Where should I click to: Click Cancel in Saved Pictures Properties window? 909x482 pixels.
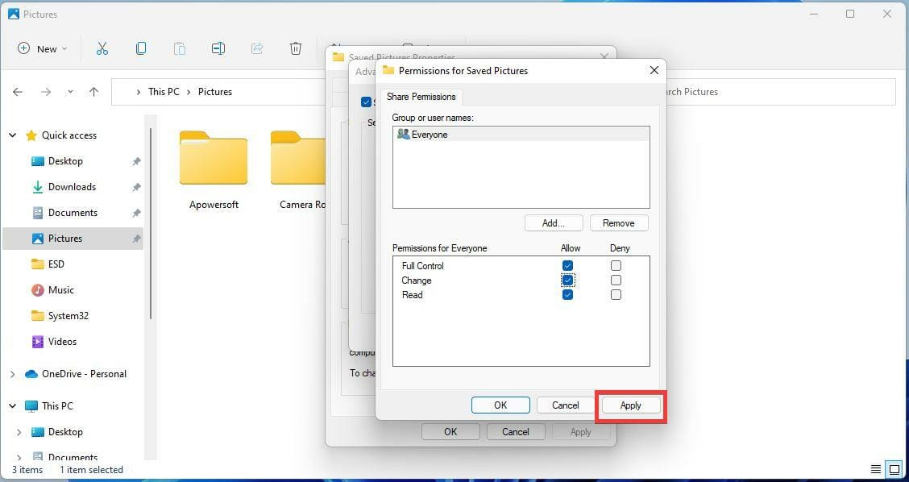(x=516, y=432)
